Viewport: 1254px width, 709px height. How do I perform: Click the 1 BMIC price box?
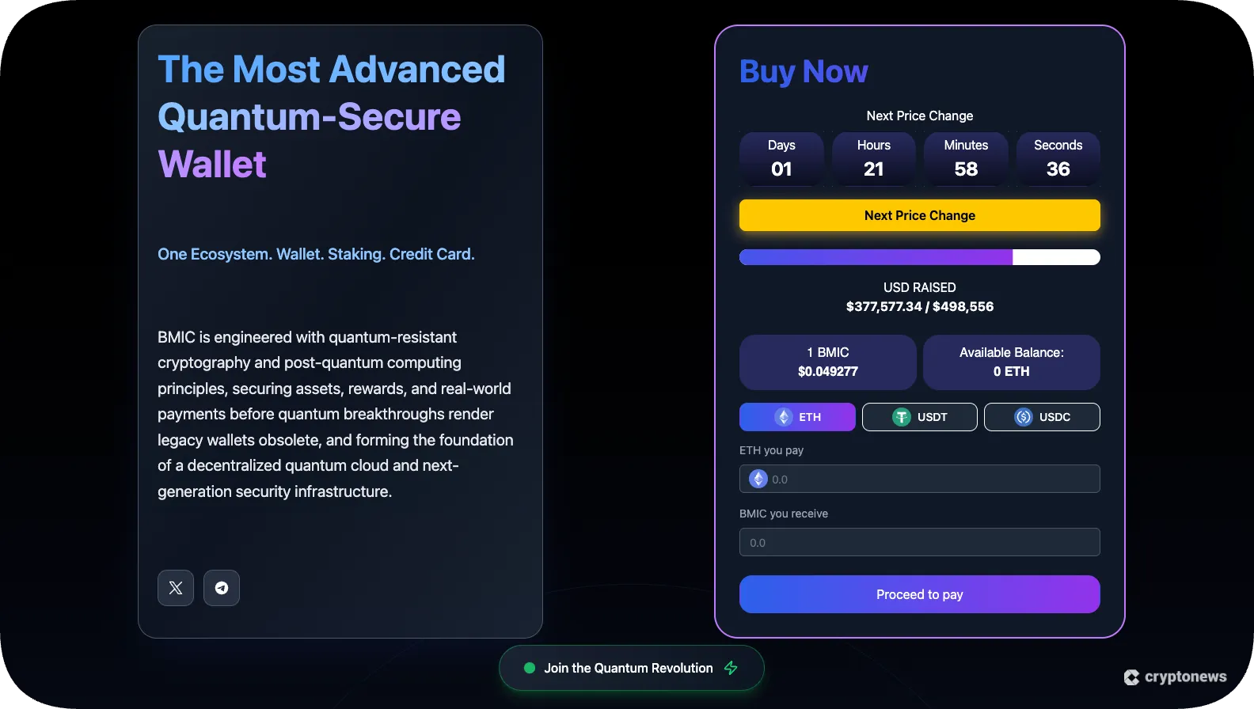[826, 362]
